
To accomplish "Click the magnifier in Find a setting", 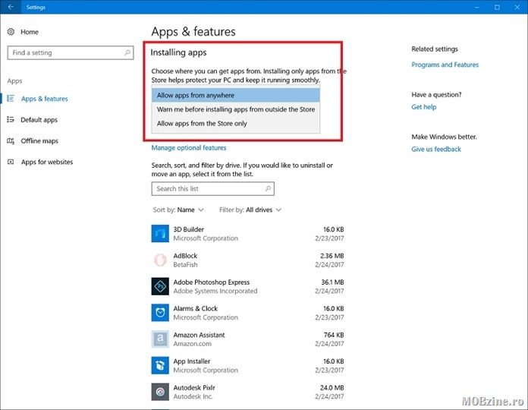I will pos(127,52).
